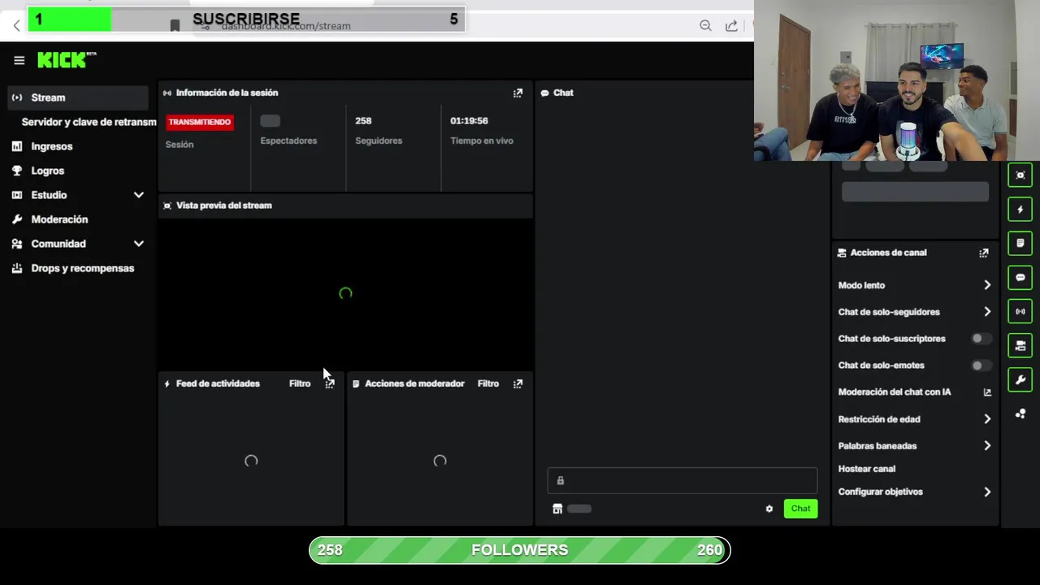Image resolution: width=1040 pixels, height=585 pixels.
Task: Open the hamburger menu beside the Kick logo
Action: pyautogui.click(x=19, y=60)
